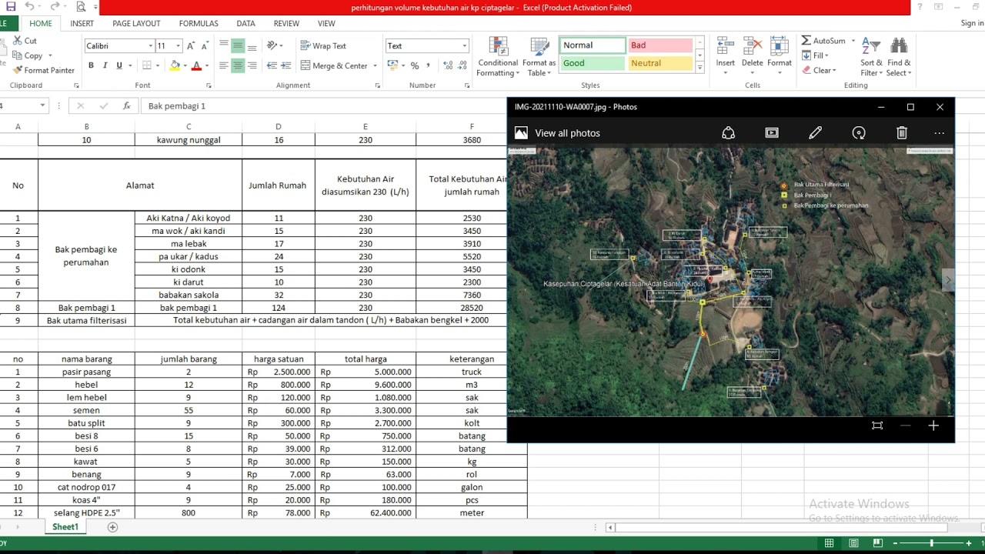Apply percent style to the cell
The image size is (985, 554).
415,66
